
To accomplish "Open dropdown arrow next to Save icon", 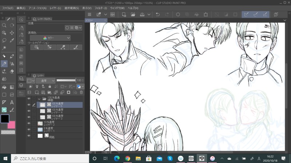I will pos(149,14).
